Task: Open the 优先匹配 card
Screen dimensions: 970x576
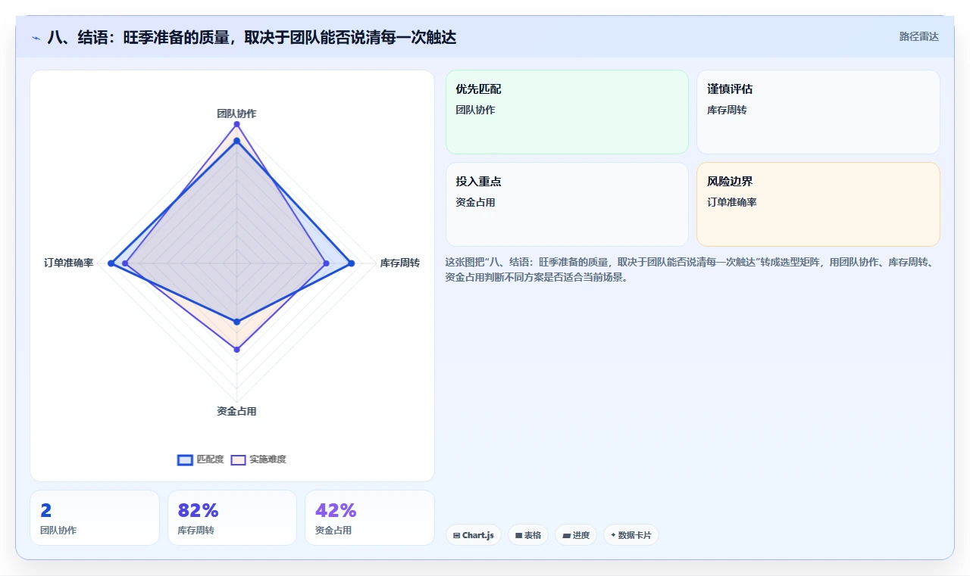Action: (x=567, y=112)
